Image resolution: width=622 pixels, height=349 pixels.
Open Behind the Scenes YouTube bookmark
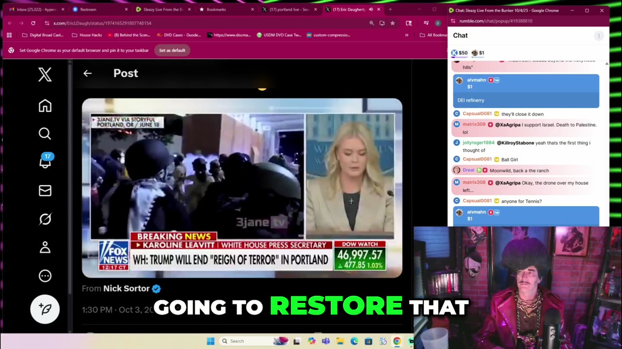pos(129,35)
